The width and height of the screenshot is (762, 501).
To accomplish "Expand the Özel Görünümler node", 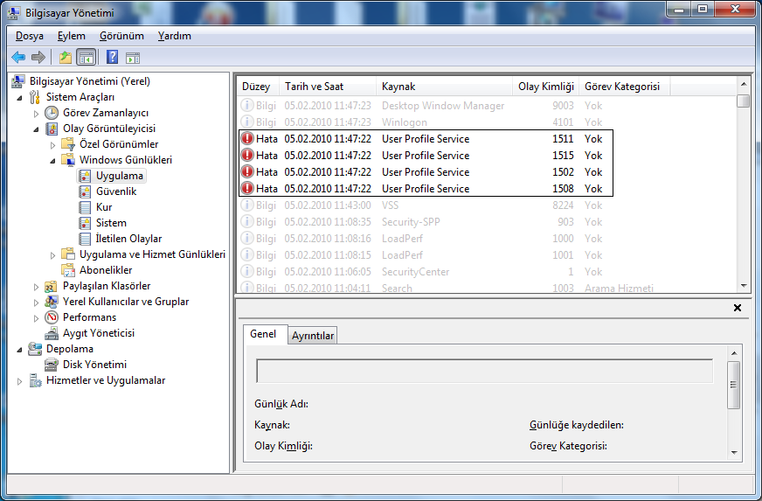I will point(53,145).
